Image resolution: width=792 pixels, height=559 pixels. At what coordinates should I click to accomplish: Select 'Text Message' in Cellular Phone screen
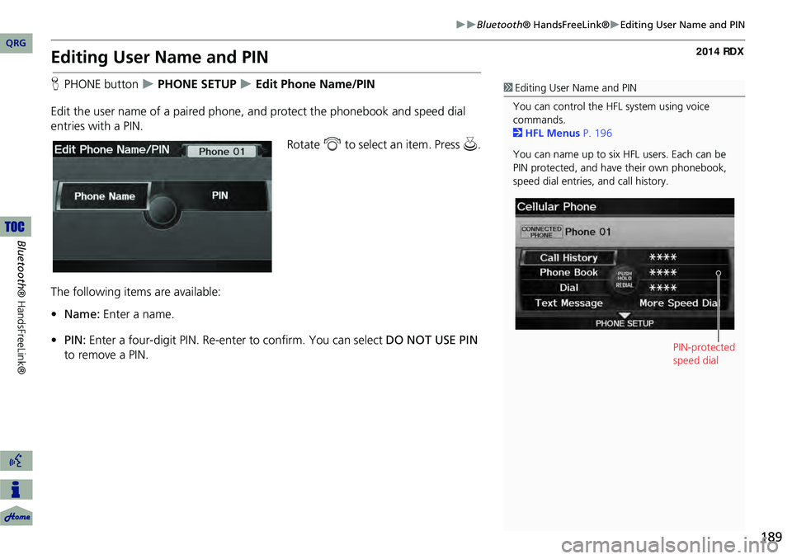pos(568,303)
